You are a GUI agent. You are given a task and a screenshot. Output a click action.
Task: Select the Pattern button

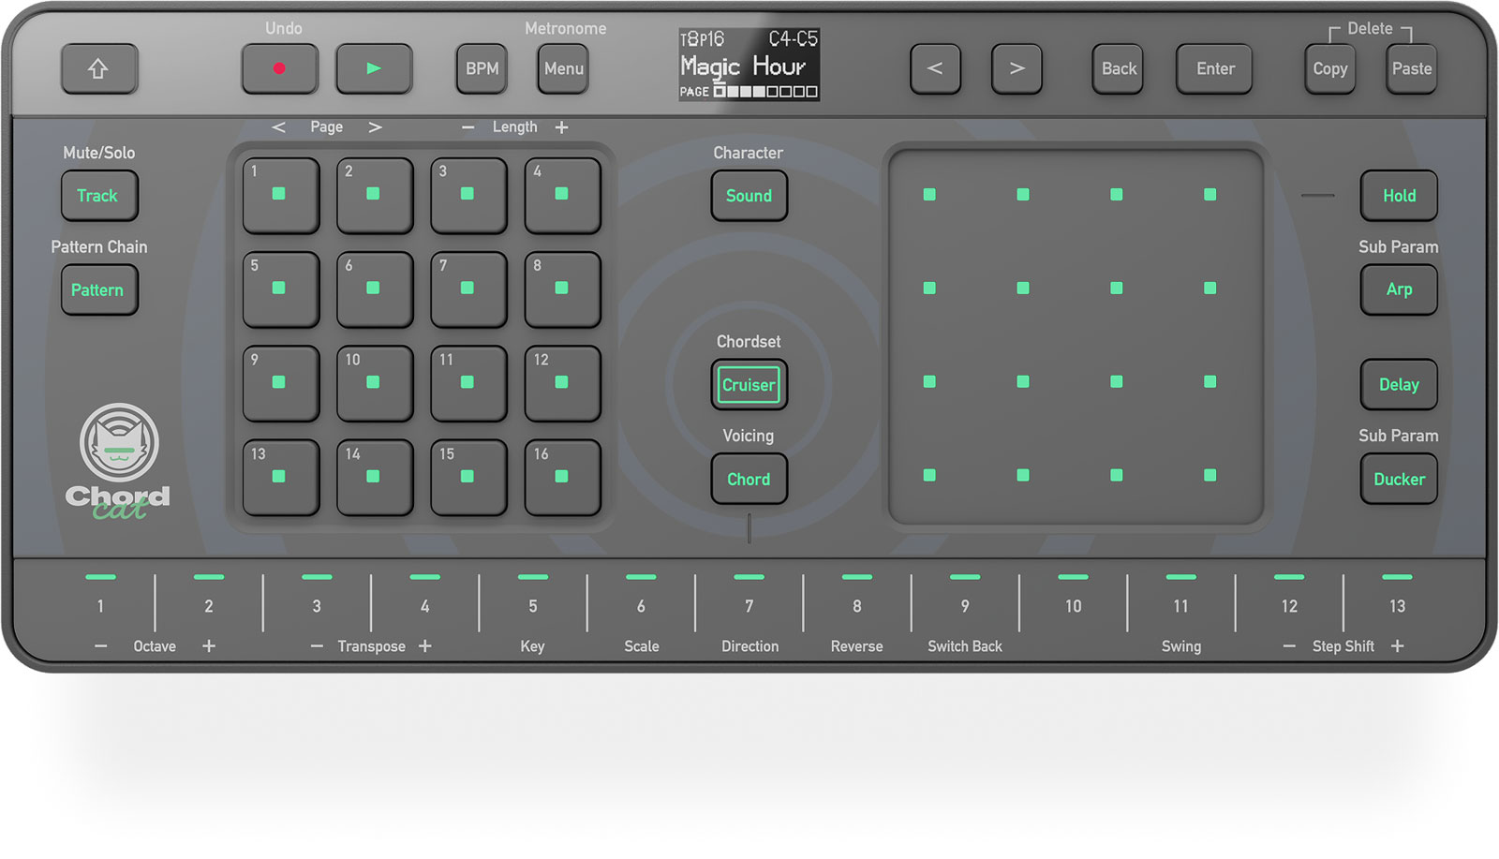point(98,289)
